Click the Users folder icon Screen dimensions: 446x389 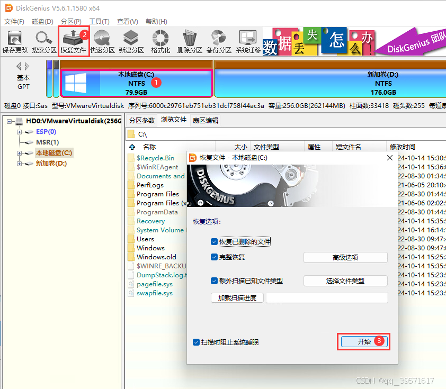click(131, 239)
